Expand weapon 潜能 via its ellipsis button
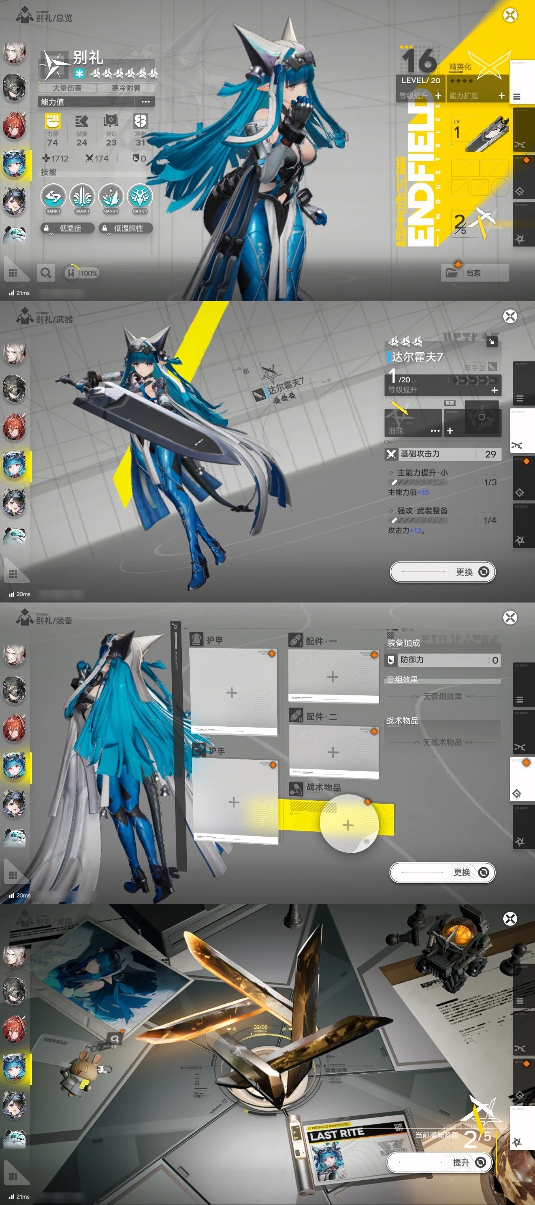The image size is (535, 1205). [435, 431]
